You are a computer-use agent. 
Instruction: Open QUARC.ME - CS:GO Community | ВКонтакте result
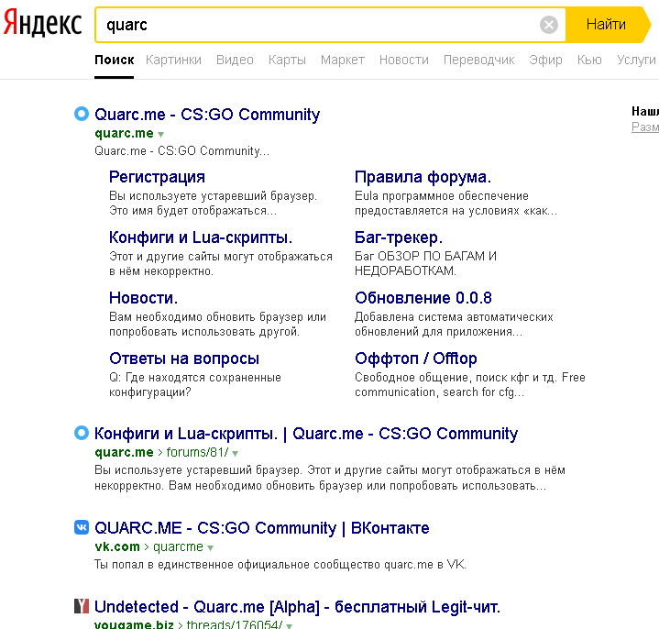[x=262, y=528]
